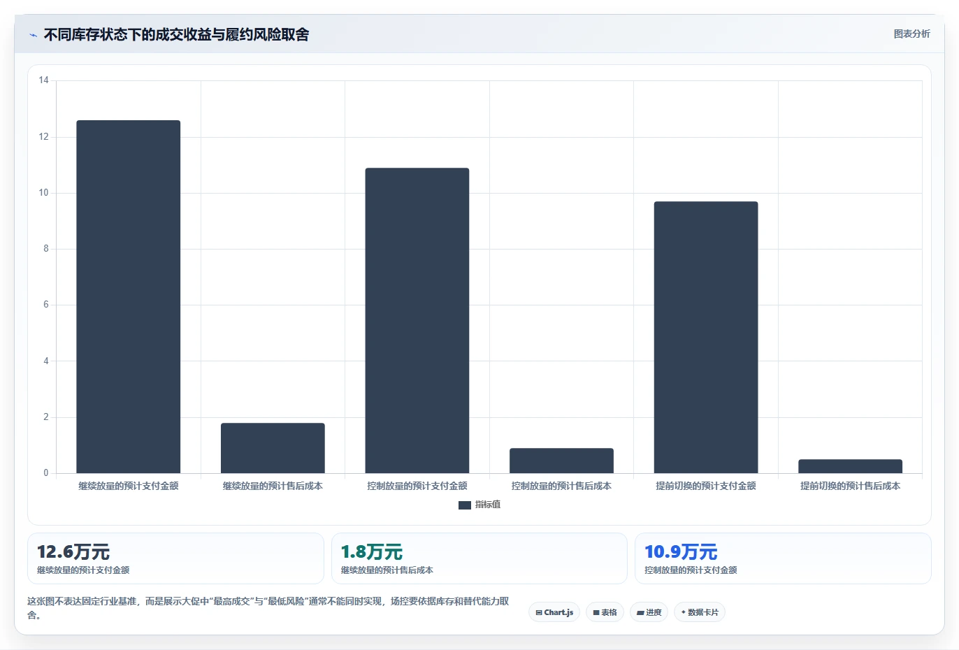Select the 表格 tag pill
The image size is (959, 650).
coord(605,612)
